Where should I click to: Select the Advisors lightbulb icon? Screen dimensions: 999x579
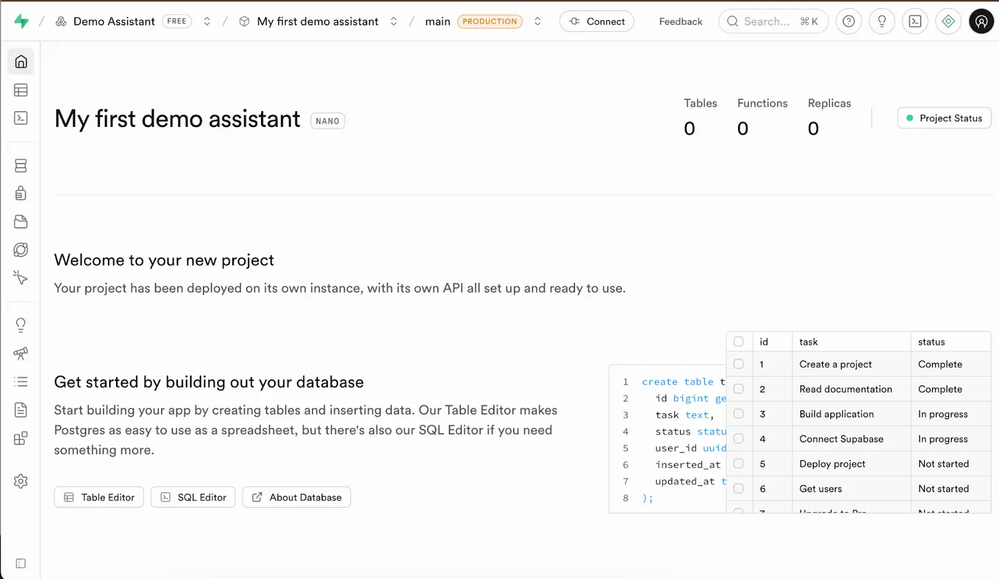click(x=21, y=324)
